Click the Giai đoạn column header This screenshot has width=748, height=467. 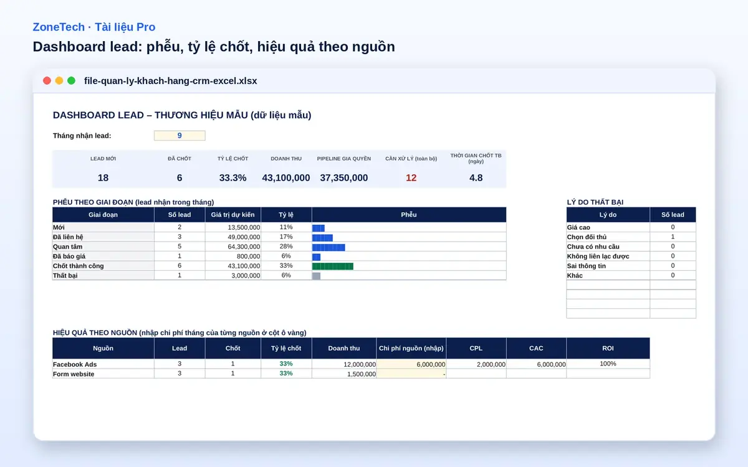coord(103,215)
